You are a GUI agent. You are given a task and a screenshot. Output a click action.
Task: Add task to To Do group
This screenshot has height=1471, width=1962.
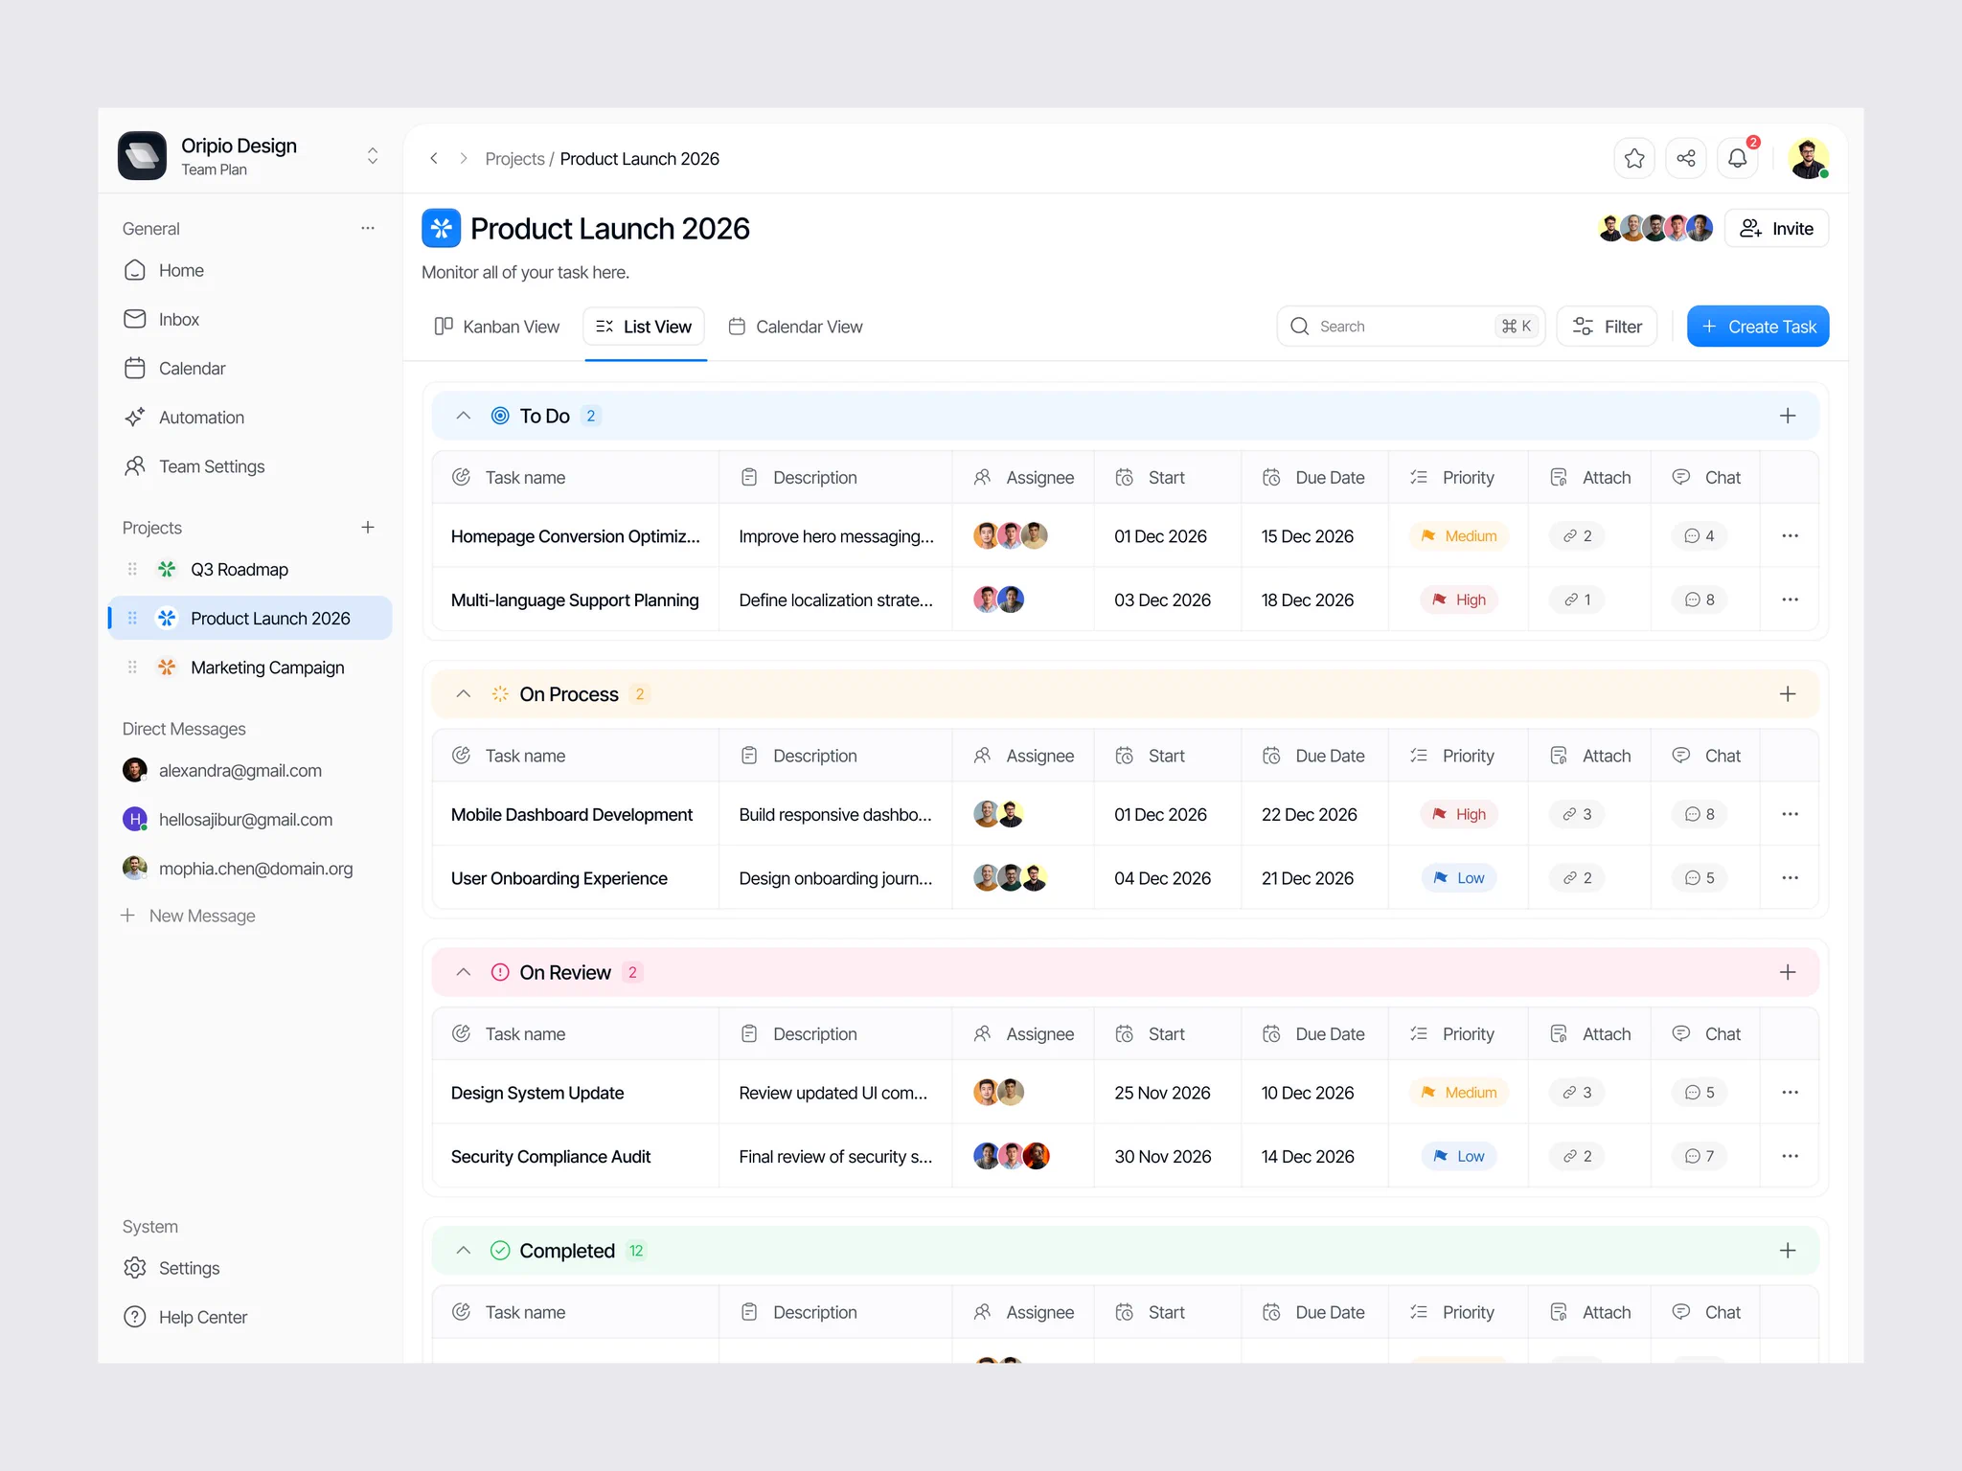(x=1788, y=416)
